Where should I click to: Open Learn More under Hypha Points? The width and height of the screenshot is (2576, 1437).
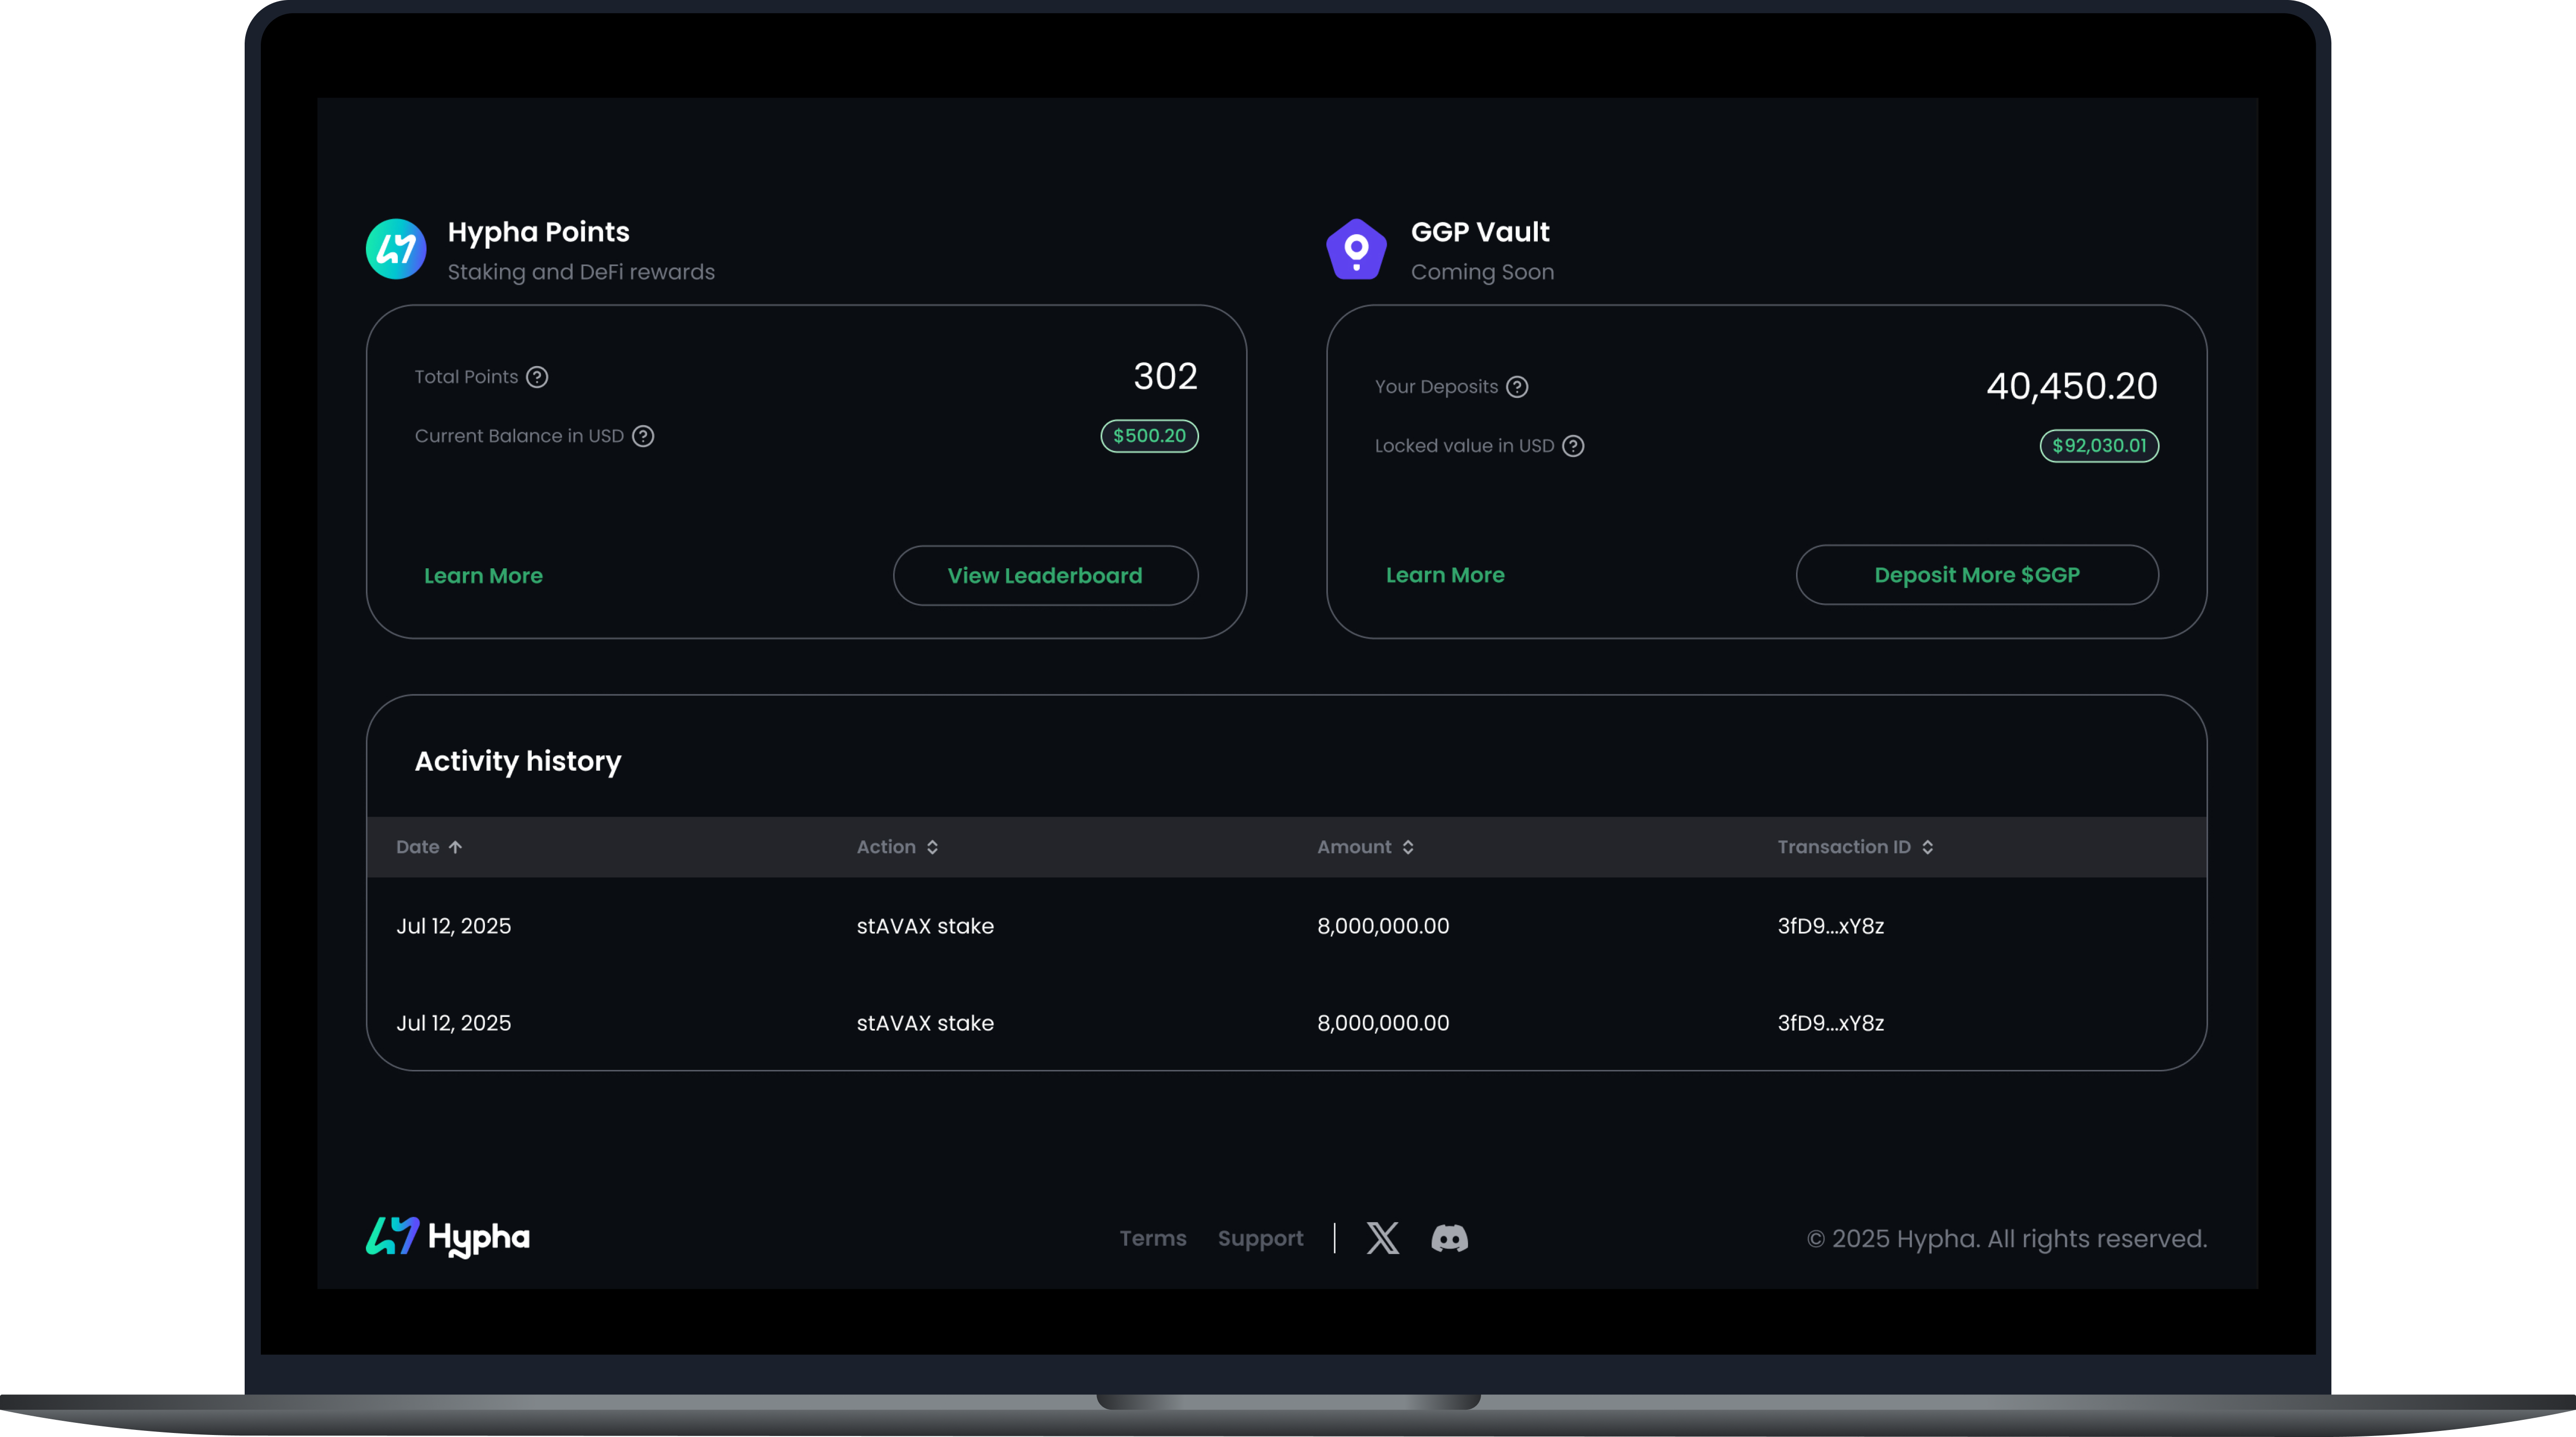point(483,576)
